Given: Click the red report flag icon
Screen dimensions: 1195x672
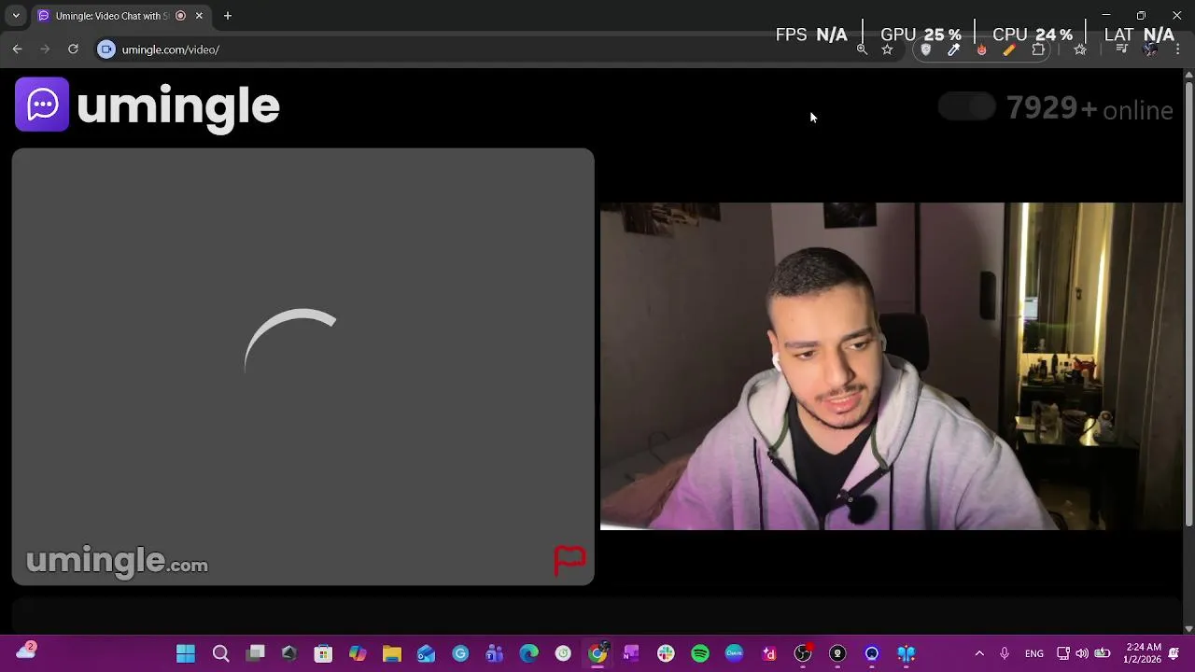Looking at the screenshot, I should [x=569, y=560].
